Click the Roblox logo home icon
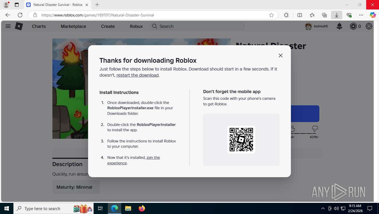This screenshot has height=214, width=379. tap(19, 26)
